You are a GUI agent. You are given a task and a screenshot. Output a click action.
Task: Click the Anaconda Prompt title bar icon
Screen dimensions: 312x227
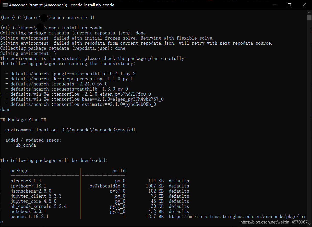pos(5,5)
